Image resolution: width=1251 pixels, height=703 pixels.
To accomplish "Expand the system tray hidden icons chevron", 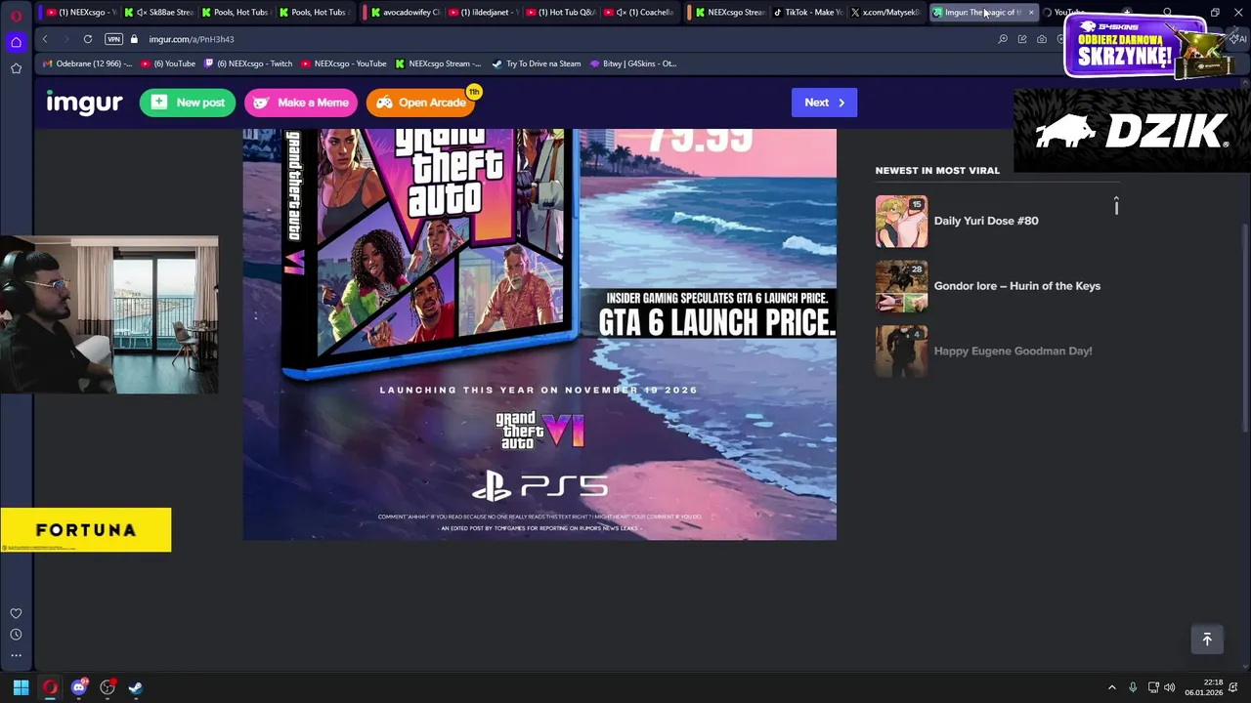I will (1111, 687).
